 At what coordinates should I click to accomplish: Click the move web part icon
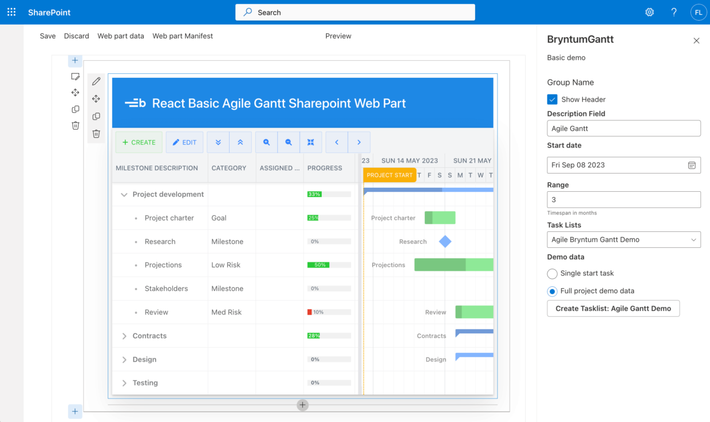click(96, 98)
